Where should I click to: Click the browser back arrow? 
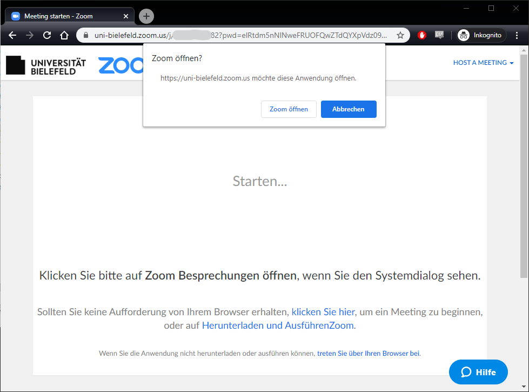(x=12, y=35)
